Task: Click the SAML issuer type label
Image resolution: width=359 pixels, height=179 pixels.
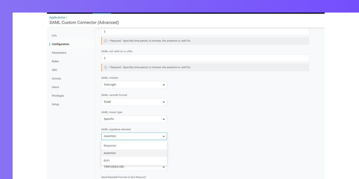Action: pyautogui.click(x=112, y=112)
